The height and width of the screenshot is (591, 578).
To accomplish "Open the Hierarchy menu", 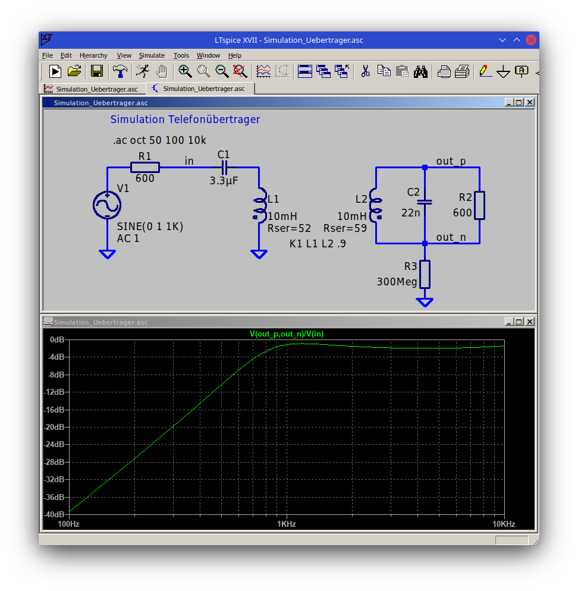I will tap(93, 55).
